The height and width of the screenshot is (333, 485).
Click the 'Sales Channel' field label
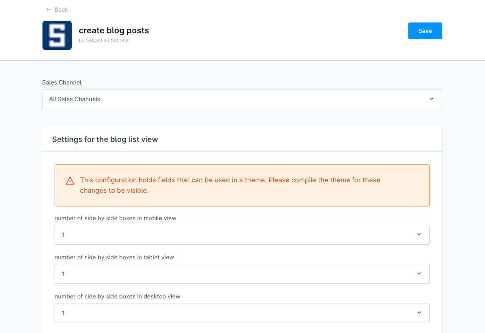coord(62,82)
